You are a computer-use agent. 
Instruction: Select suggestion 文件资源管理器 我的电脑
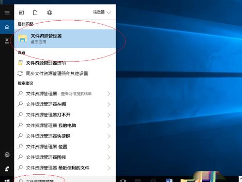[x=65, y=126]
